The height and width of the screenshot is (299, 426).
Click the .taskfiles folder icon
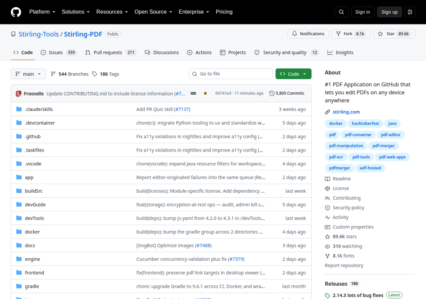click(19, 150)
